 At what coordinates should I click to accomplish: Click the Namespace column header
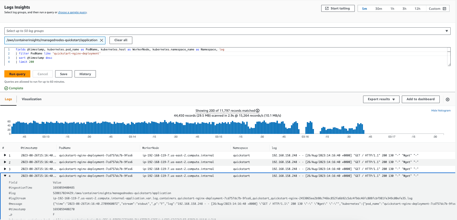point(240,148)
